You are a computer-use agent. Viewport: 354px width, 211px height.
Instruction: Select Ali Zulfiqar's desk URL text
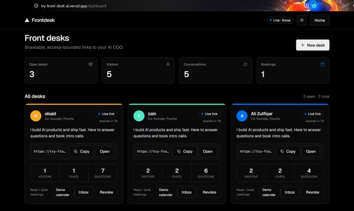pos(256,151)
